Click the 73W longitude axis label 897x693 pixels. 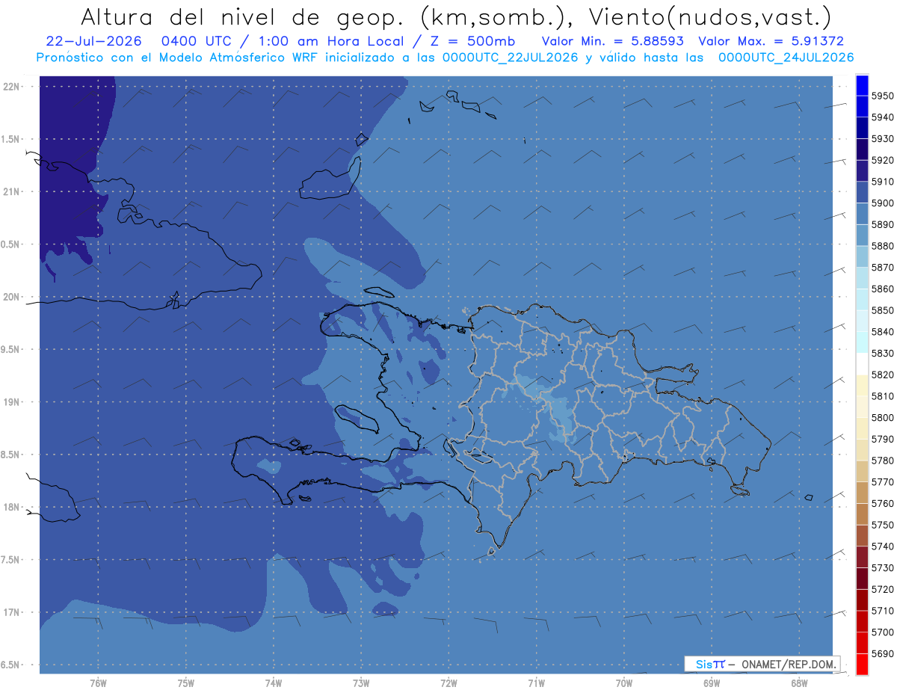coord(361,683)
